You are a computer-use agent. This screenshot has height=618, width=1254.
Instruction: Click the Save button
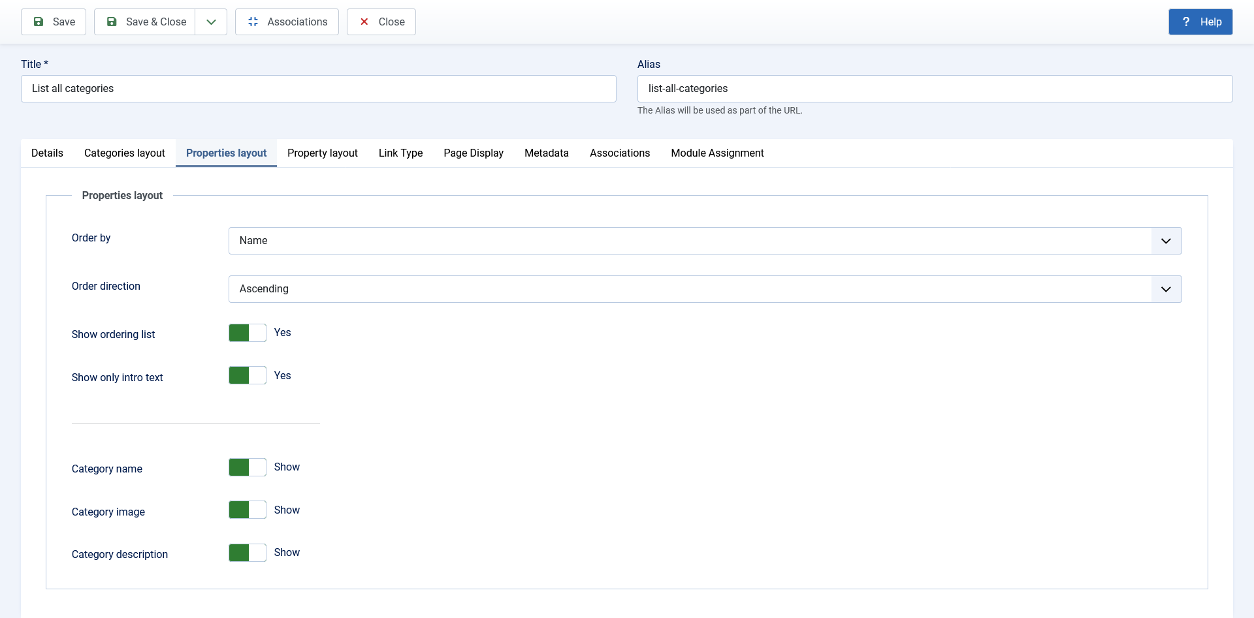(x=54, y=22)
